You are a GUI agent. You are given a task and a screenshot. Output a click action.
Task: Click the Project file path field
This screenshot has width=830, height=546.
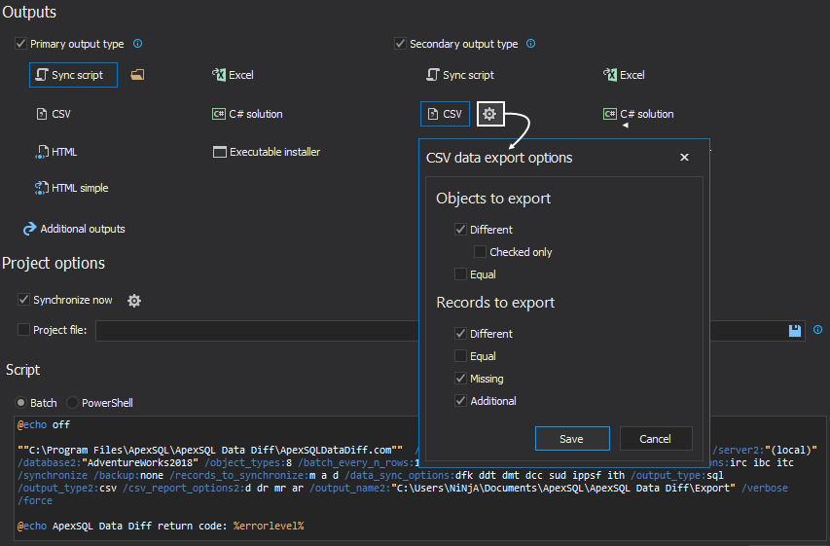pyautogui.click(x=450, y=331)
